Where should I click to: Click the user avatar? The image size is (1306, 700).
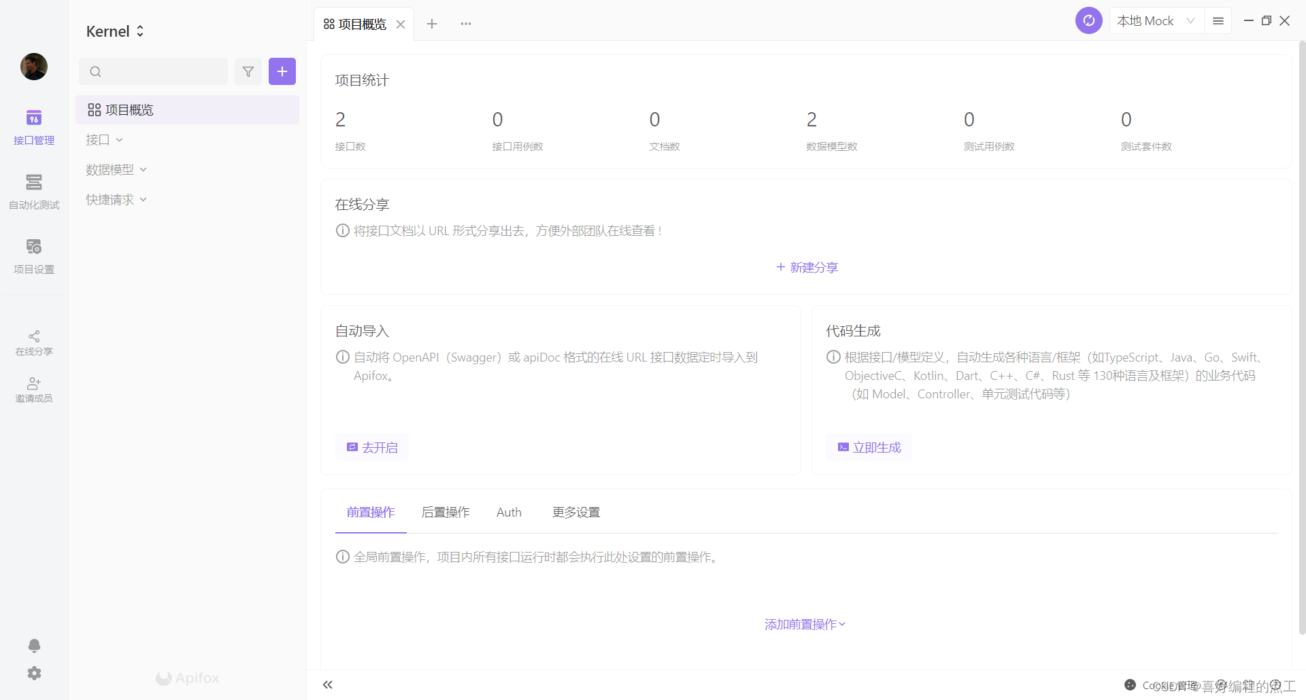[34, 67]
